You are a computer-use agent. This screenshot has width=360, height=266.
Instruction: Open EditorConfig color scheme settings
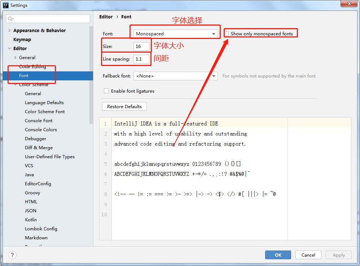(x=38, y=184)
